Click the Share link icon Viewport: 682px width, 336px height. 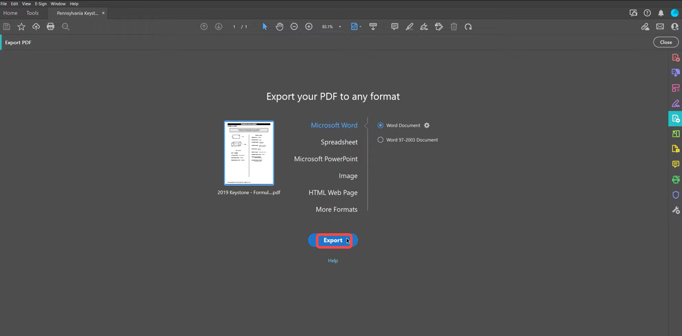click(645, 27)
